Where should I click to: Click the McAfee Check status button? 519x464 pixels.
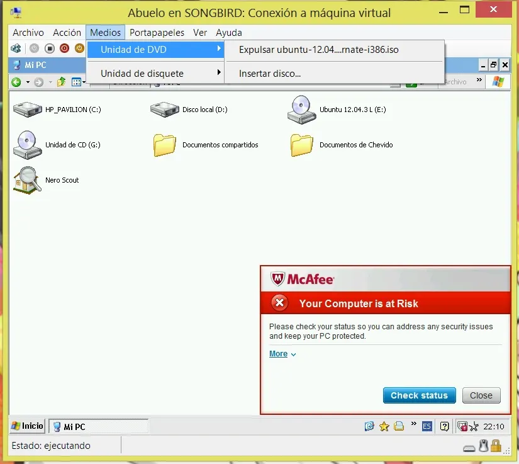419,395
